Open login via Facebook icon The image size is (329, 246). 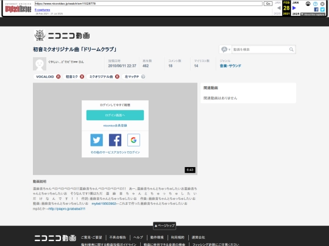(x=115, y=140)
